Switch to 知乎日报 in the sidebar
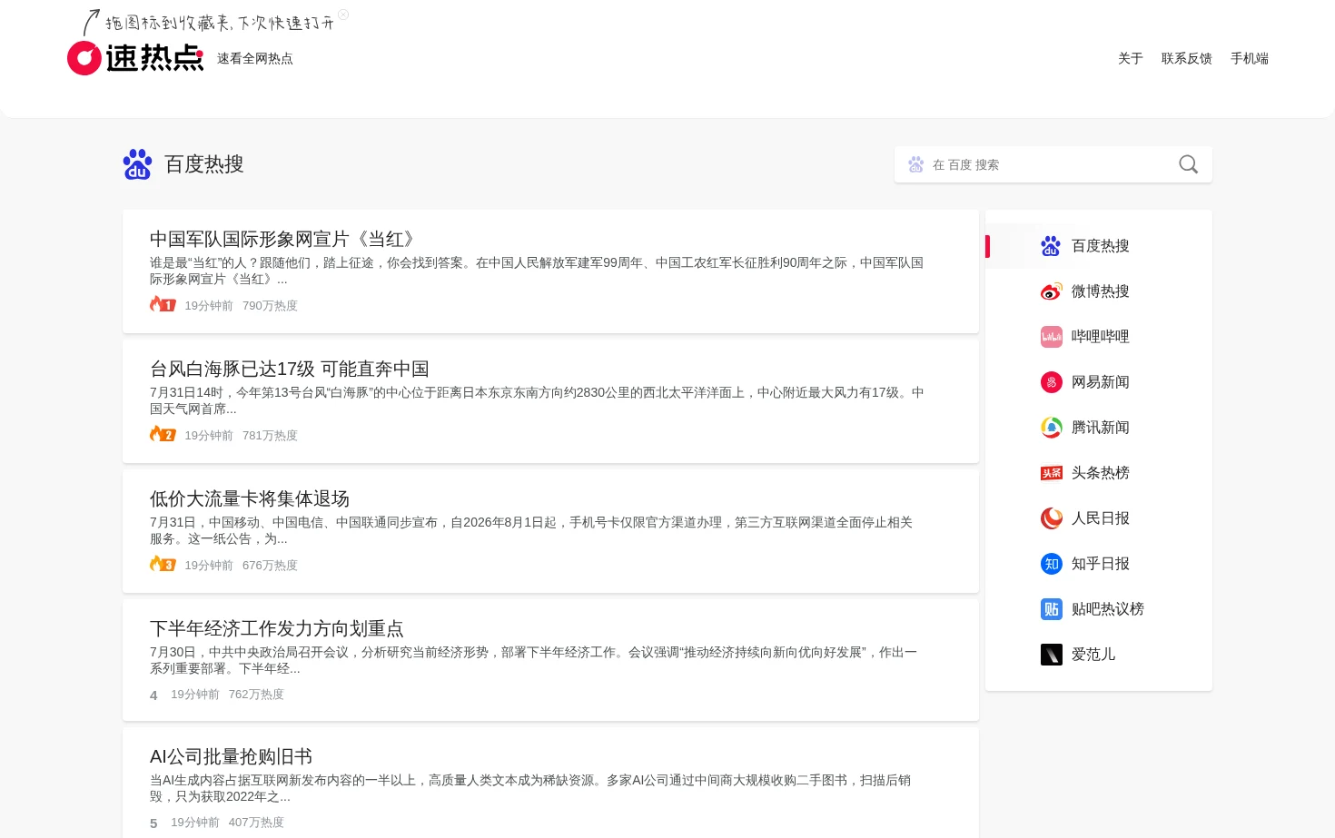The image size is (1335, 838). coord(1099,564)
